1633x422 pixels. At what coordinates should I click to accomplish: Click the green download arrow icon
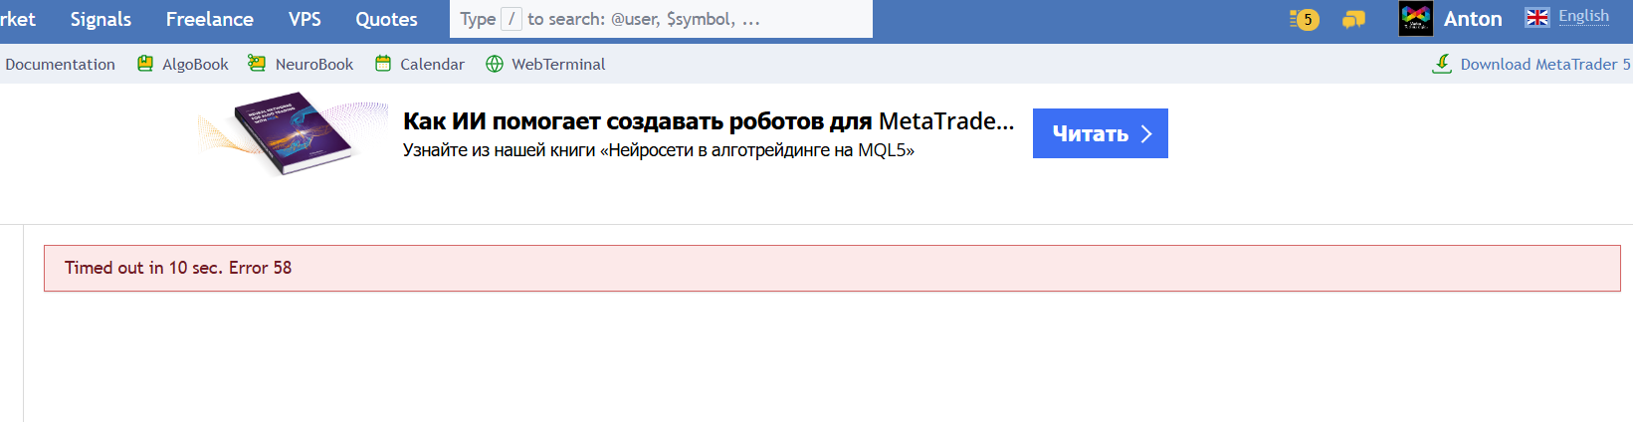[x=1442, y=64]
